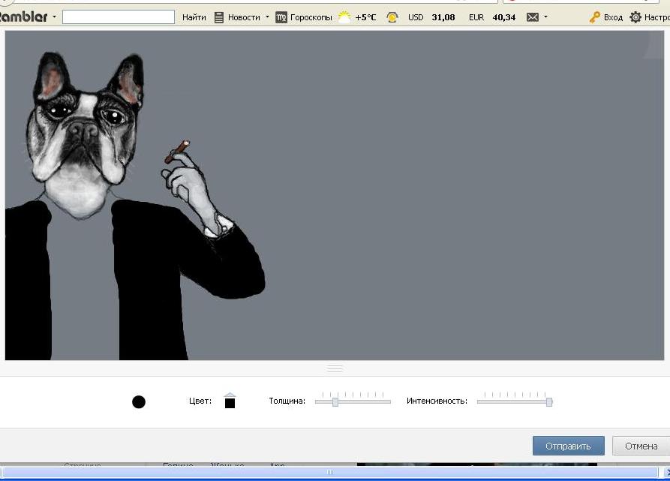This screenshot has width=670, height=481.
Task: Expand the mail dropdown arrow
Action: tap(545, 17)
